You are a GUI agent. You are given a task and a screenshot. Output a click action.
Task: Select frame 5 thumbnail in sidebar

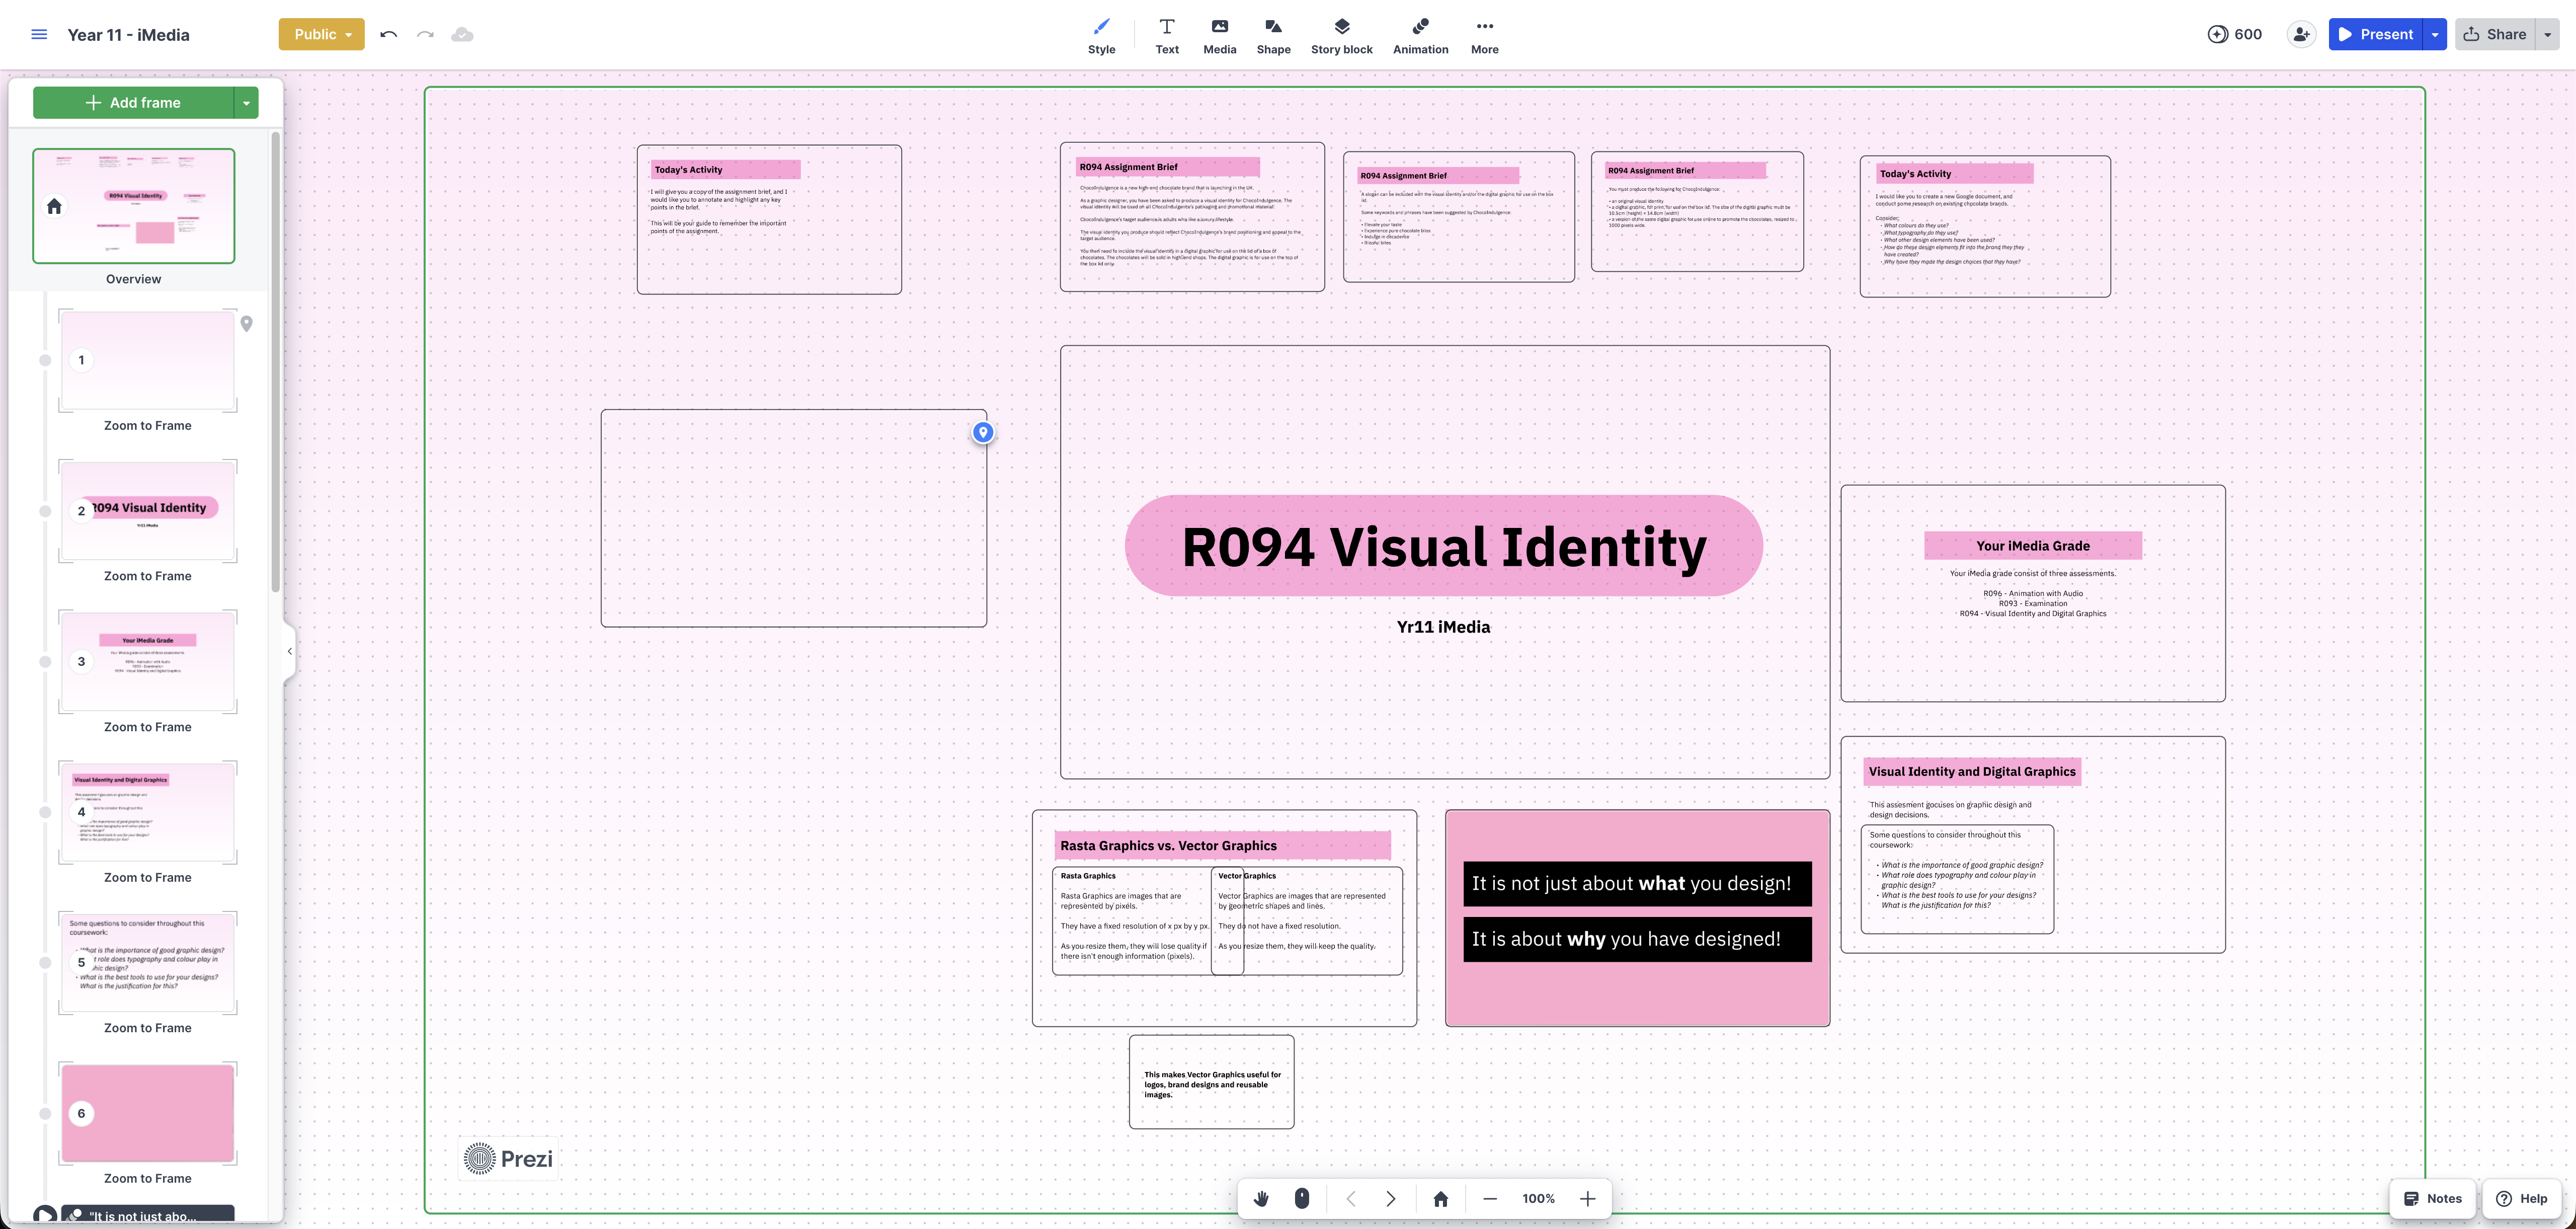(x=148, y=962)
